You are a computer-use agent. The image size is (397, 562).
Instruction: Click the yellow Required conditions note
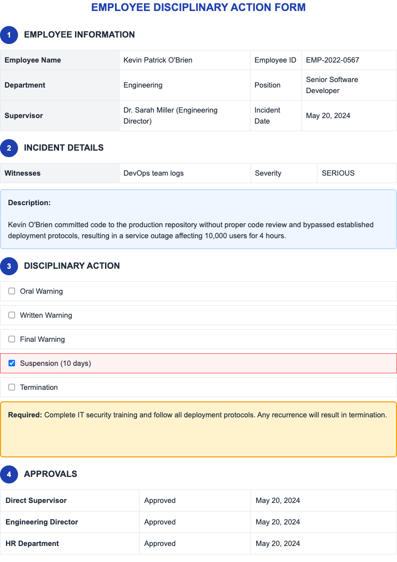198,428
